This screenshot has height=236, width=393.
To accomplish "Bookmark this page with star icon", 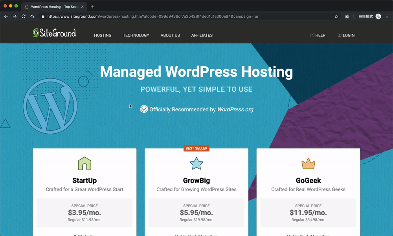I will [336, 16].
